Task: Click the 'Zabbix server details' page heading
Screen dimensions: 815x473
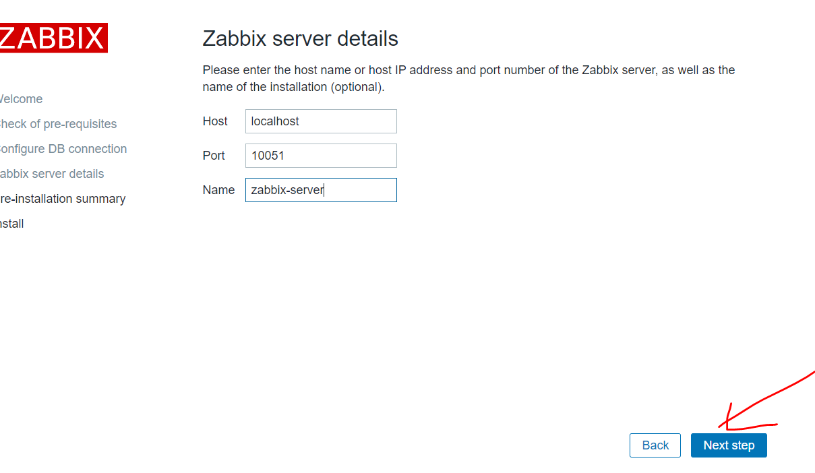Action: [300, 38]
